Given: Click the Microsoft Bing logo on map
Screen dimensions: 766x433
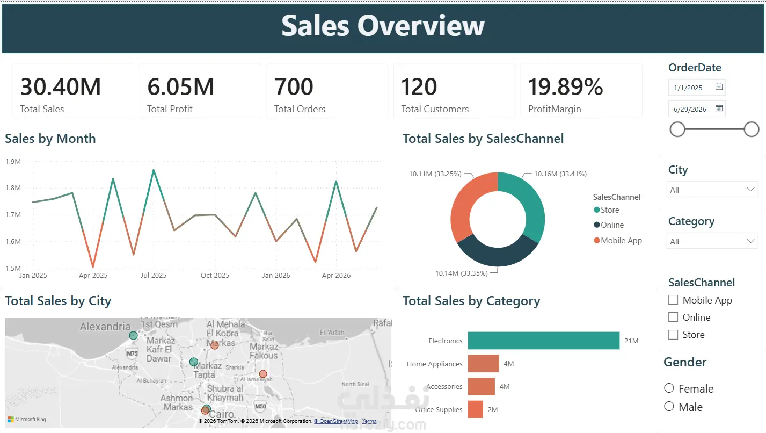Looking at the screenshot, I should coord(27,420).
